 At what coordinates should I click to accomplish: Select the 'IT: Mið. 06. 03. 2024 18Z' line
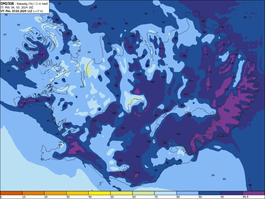[17, 7]
